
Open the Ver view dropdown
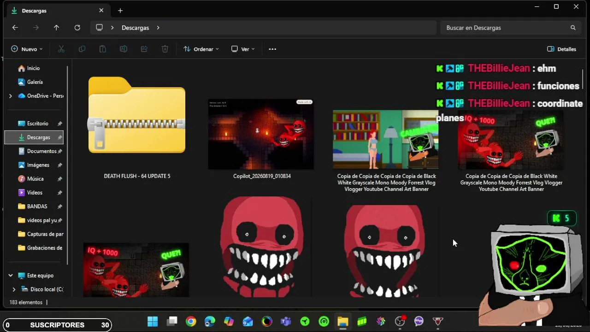[x=243, y=49]
